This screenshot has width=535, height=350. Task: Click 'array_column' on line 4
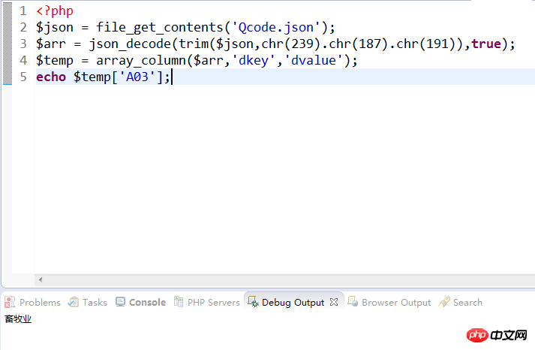coord(141,60)
